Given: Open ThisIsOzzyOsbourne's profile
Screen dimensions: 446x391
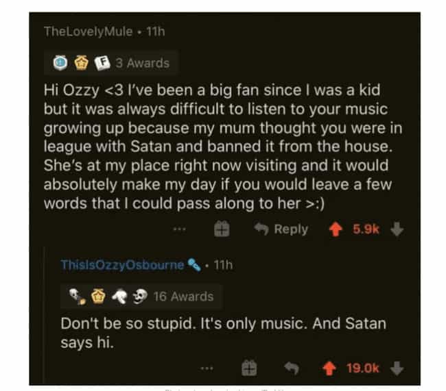Looking at the screenshot, I should [121, 265].
